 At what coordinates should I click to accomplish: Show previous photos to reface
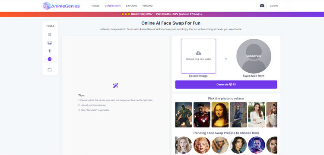(x=177, y=115)
